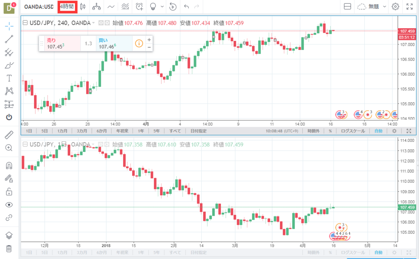Decrease order quantity with minus
Viewport: 419px width, 259px height.
[149, 47]
